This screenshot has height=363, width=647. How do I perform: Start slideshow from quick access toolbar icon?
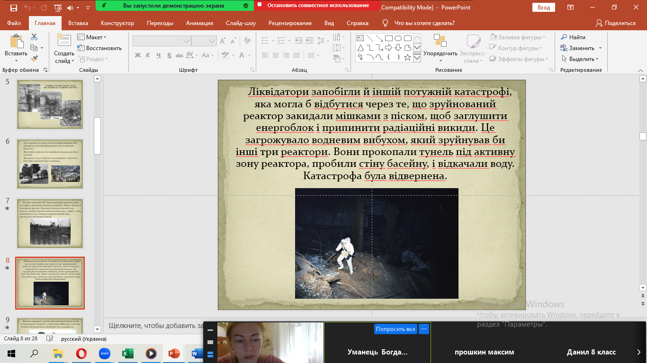58,8
